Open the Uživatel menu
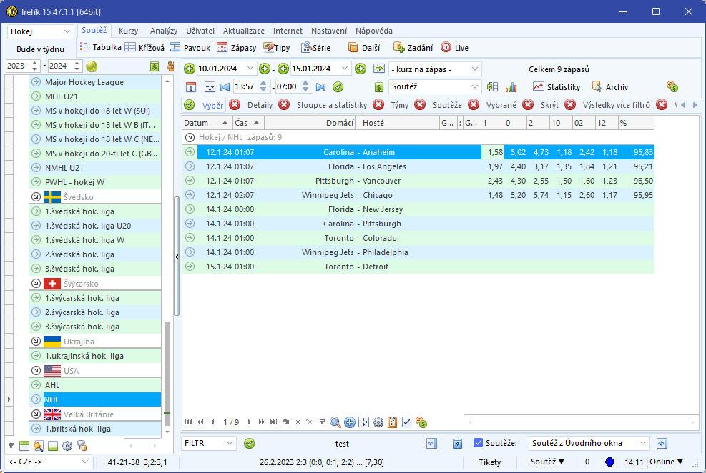 (x=200, y=31)
